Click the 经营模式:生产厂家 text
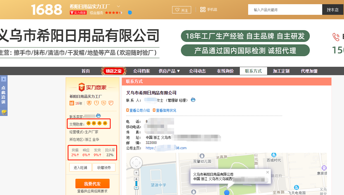This screenshot has width=344, height=195. (84, 132)
